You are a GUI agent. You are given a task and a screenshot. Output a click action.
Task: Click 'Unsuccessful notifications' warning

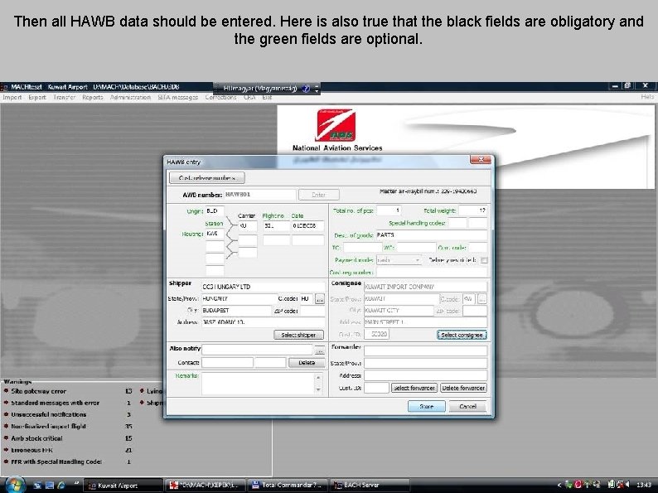click(49, 414)
